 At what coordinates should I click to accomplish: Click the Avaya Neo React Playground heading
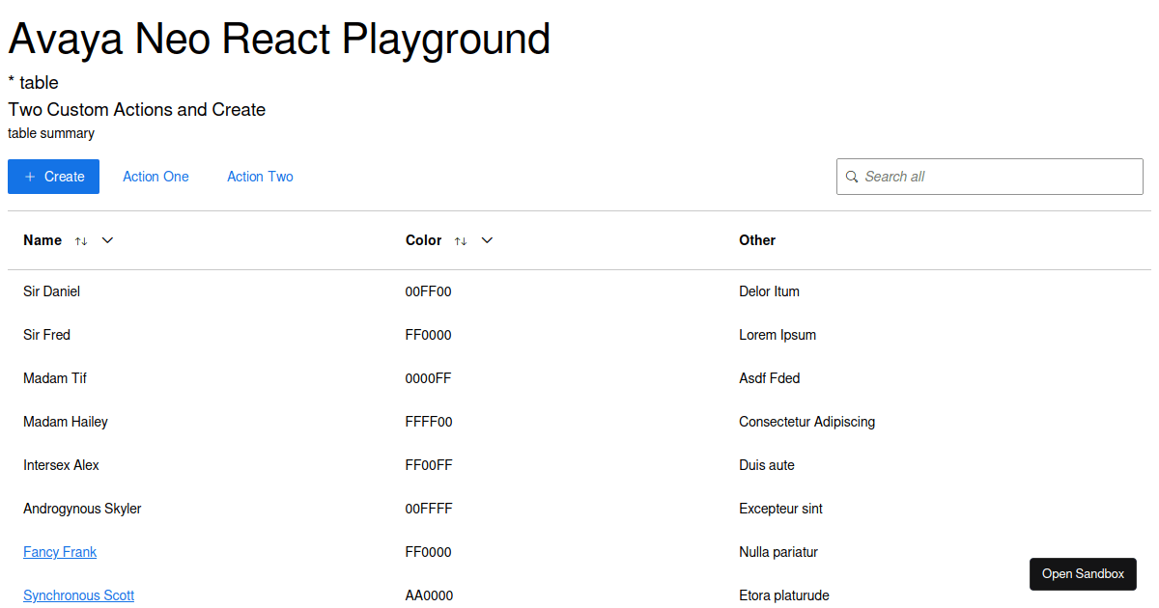[279, 39]
